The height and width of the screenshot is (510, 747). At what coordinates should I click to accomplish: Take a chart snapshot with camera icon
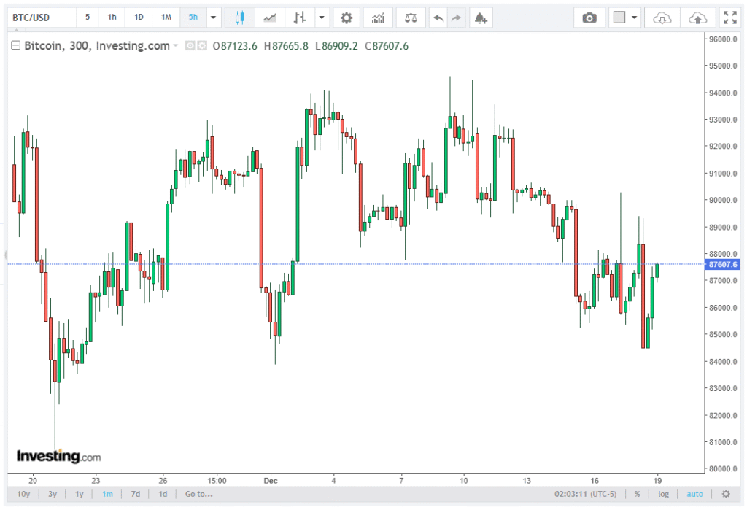pyautogui.click(x=589, y=18)
